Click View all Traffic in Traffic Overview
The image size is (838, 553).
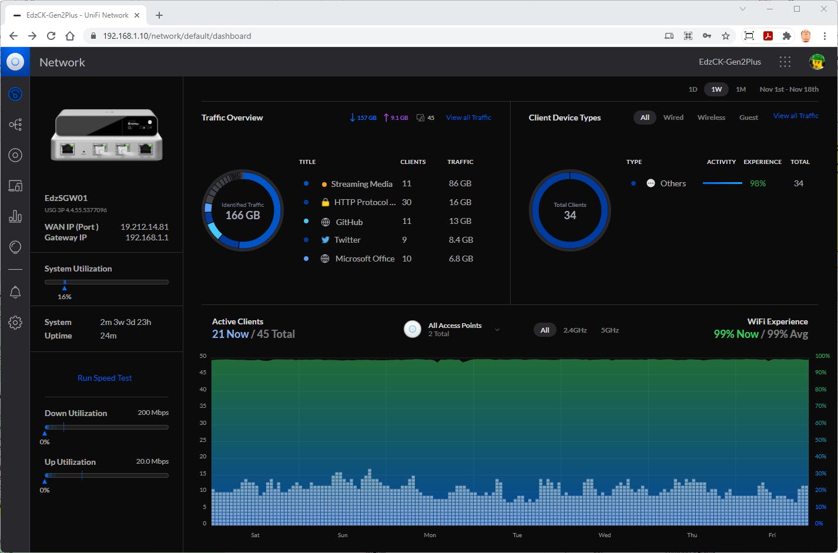coord(468,118)
